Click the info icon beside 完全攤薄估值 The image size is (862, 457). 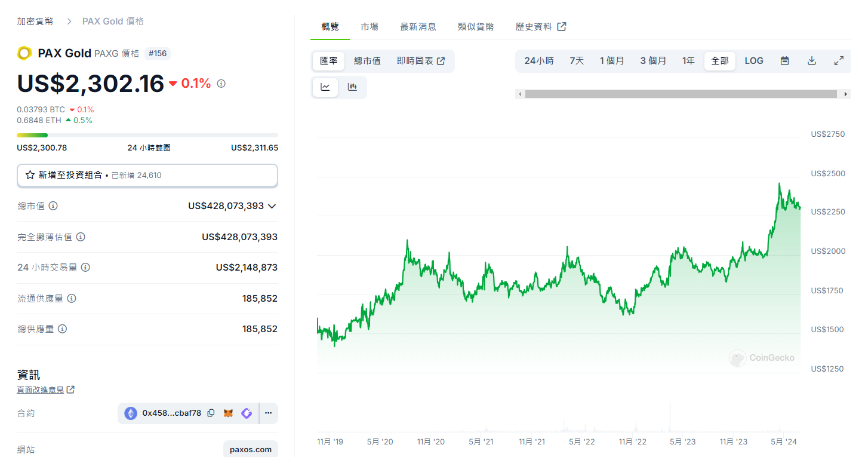click(81, 237)
